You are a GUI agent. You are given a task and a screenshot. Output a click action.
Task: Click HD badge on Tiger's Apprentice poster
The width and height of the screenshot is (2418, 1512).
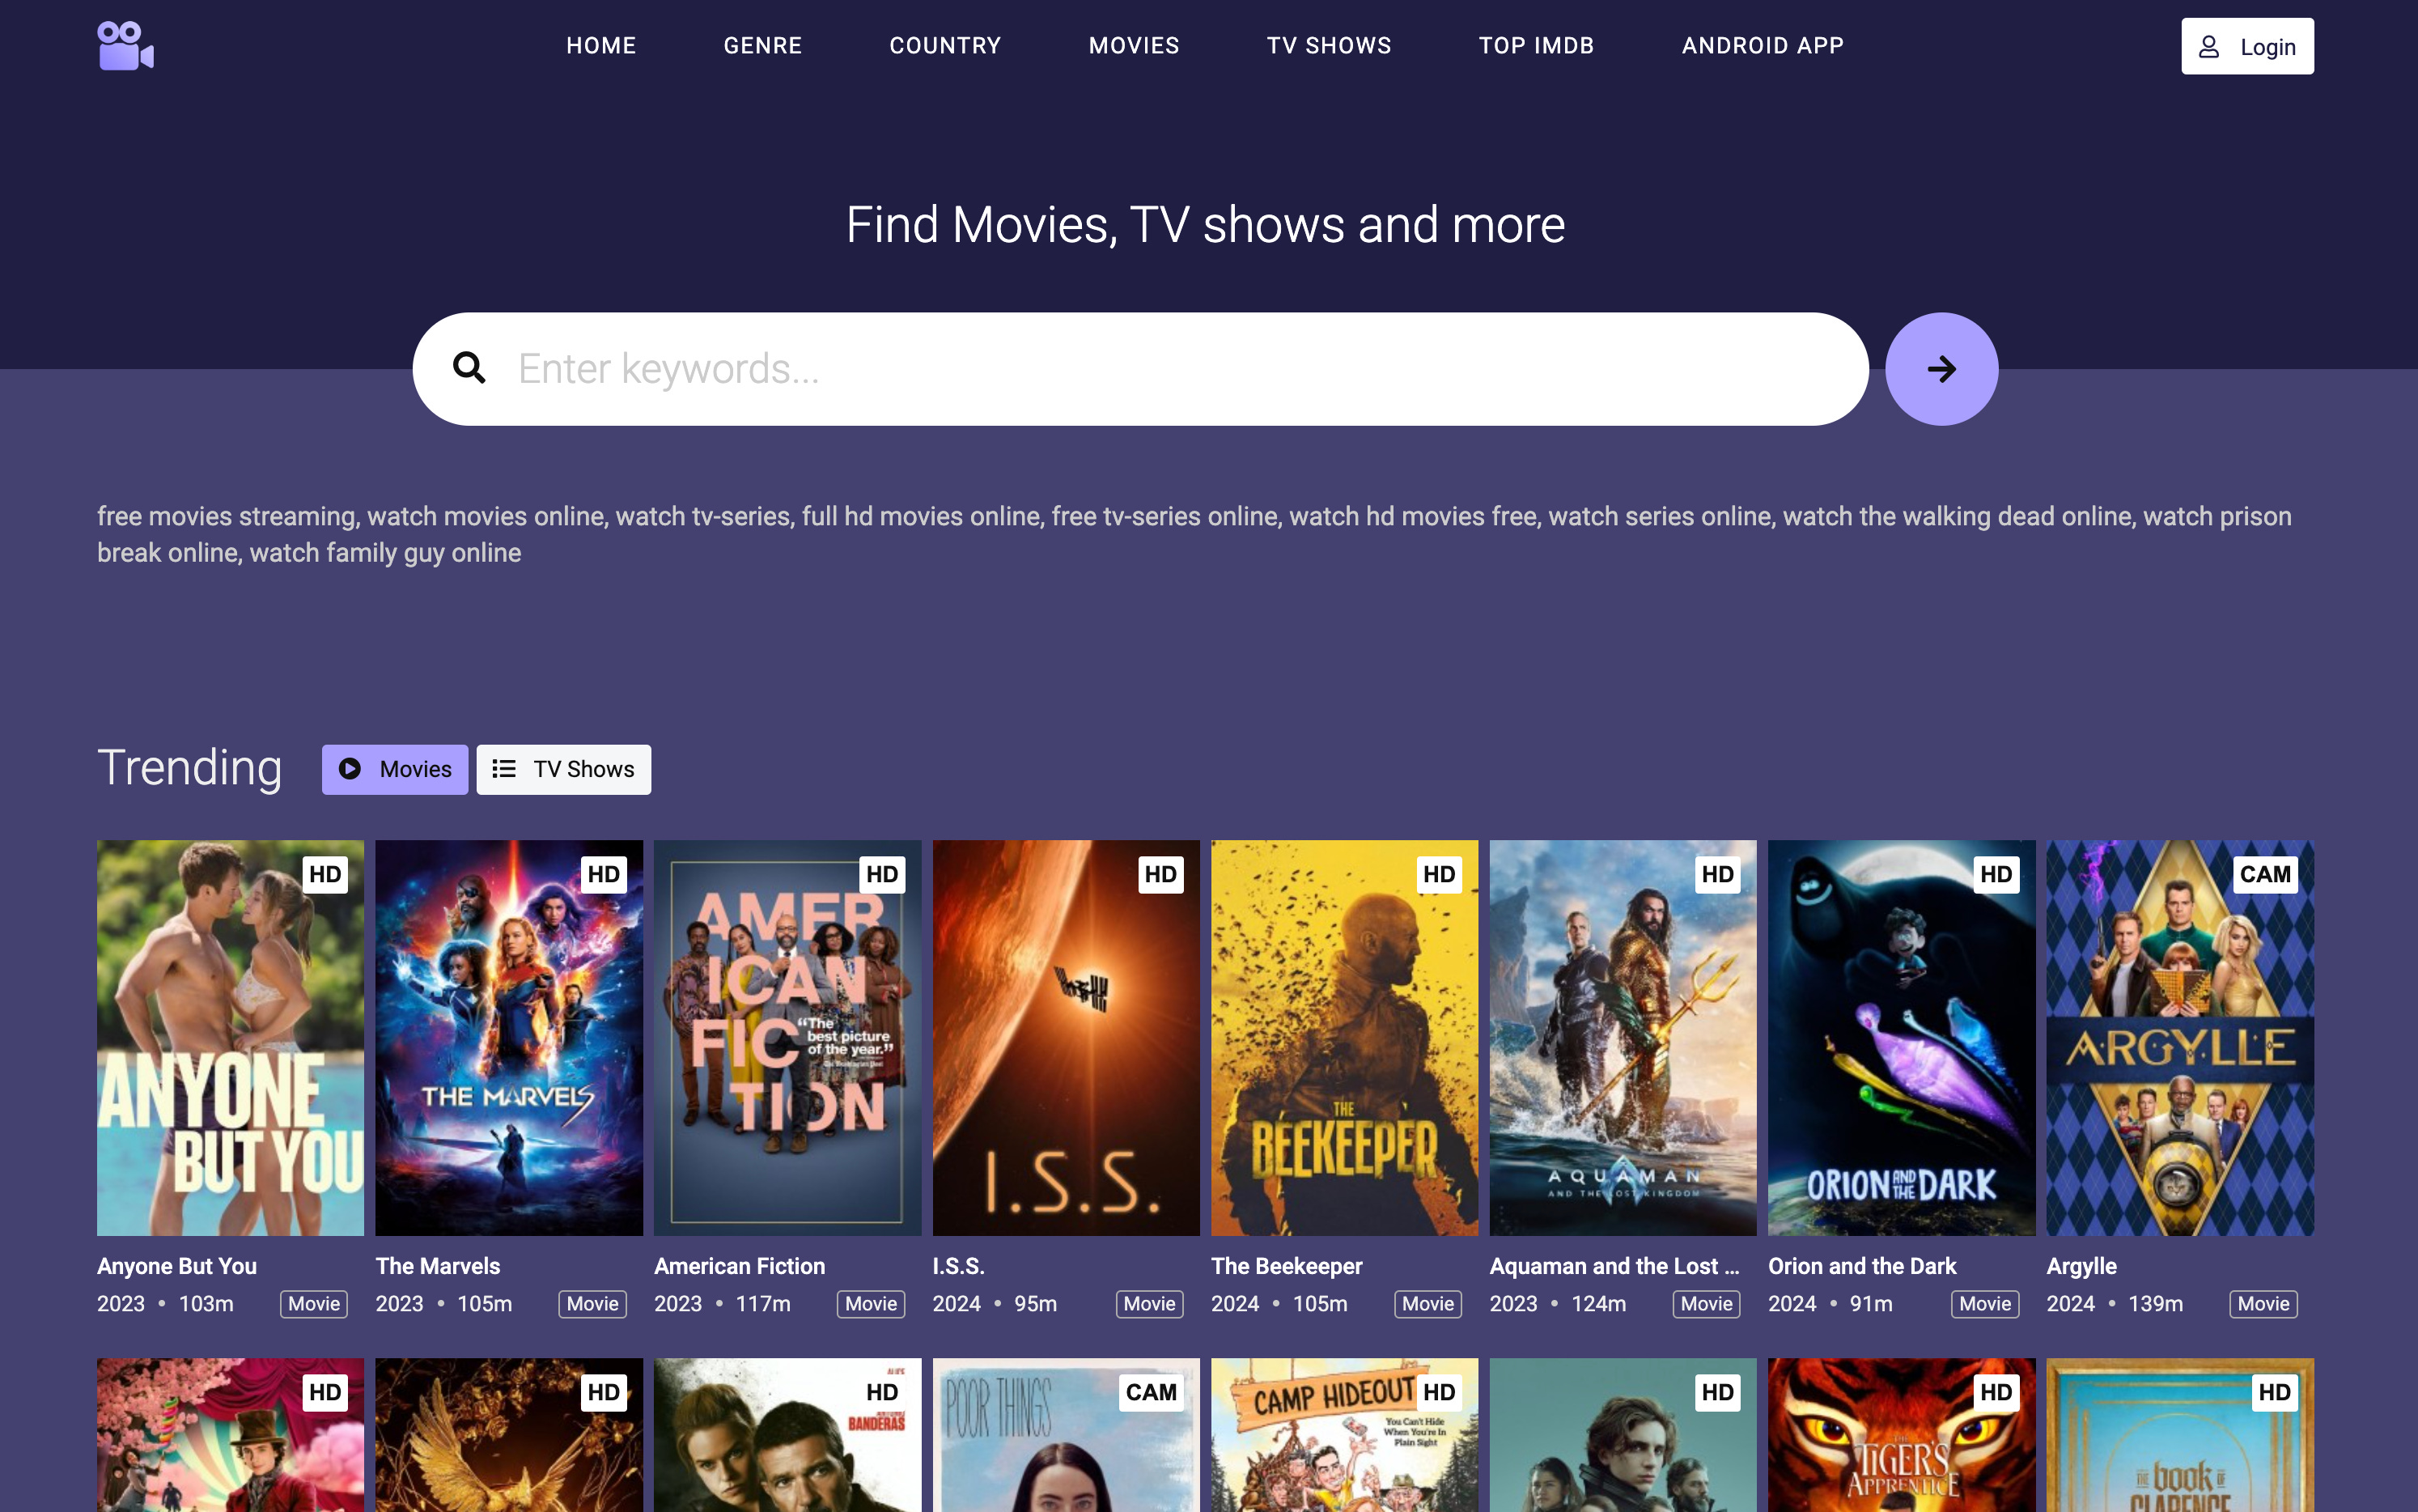(x=1996, y=1392)
